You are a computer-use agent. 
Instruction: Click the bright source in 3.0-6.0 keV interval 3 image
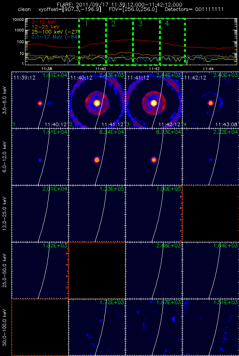154,103
